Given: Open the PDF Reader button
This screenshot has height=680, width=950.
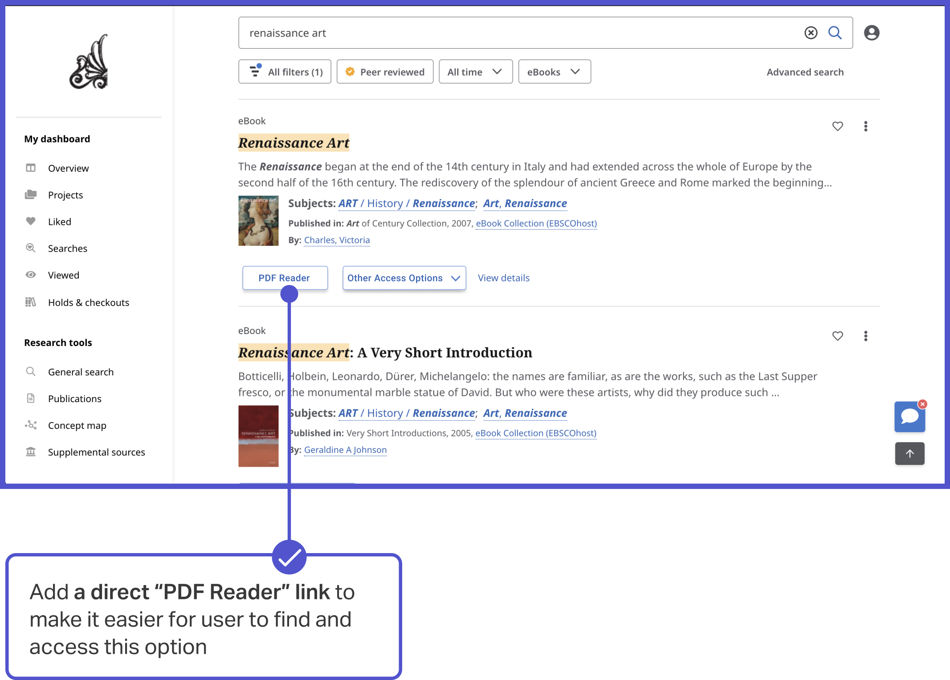Looking at the screenshot, I should (285, 278).
